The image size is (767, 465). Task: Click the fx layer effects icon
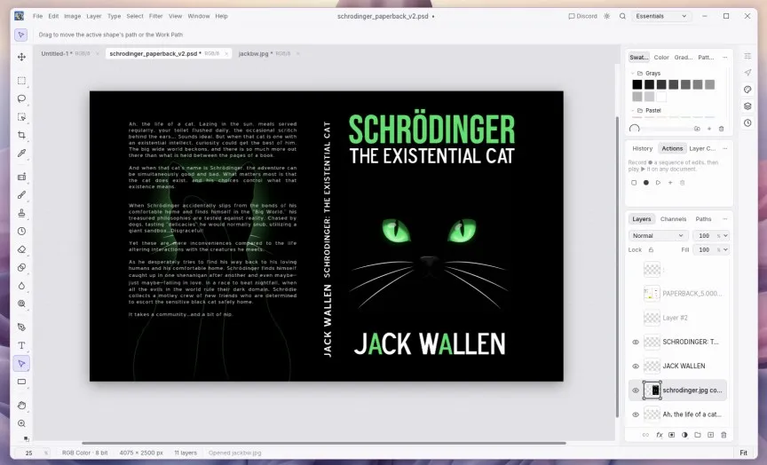(659, 435)
